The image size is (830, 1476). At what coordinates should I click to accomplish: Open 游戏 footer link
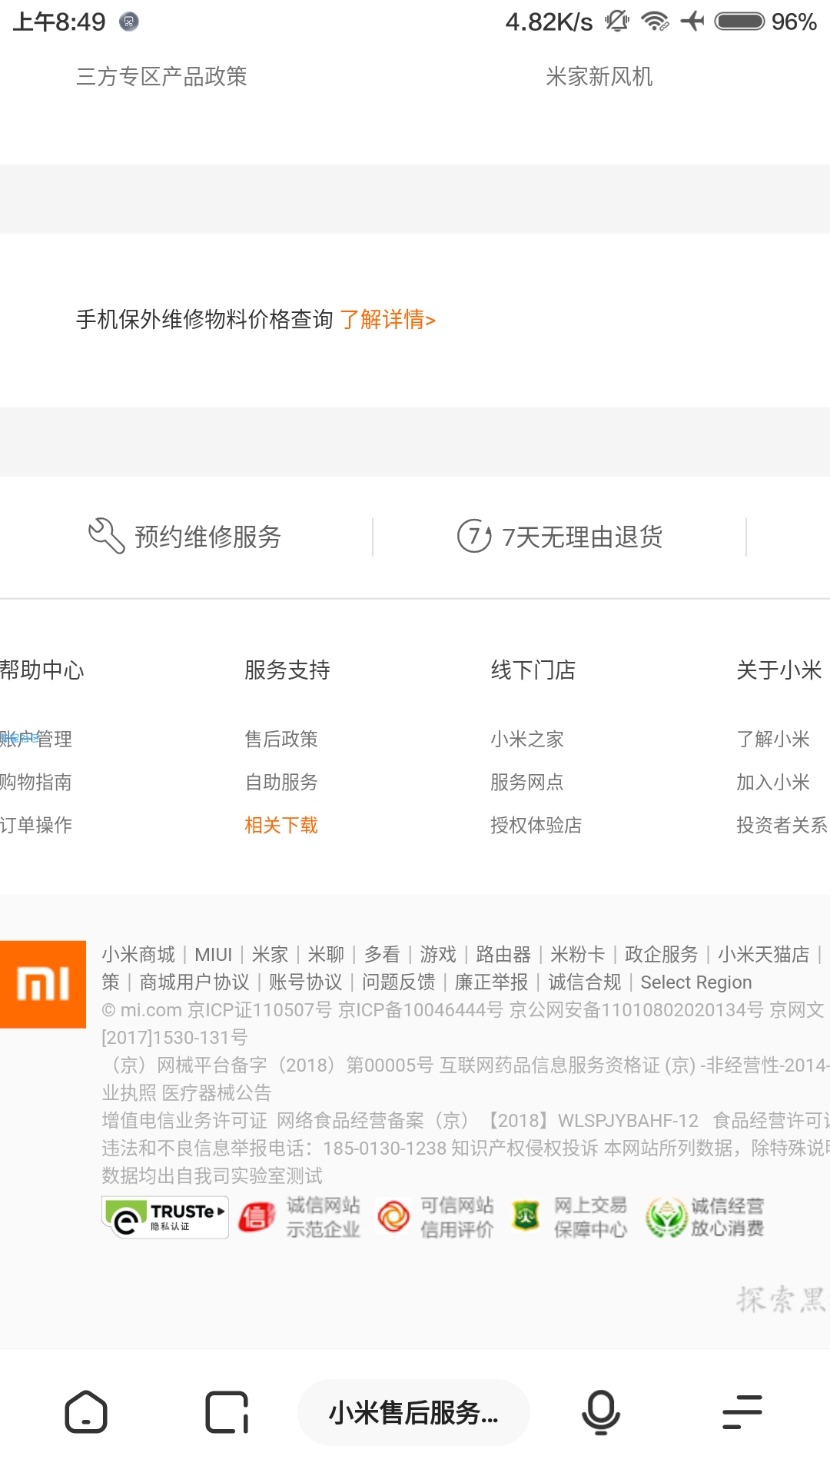coord(438,954)
